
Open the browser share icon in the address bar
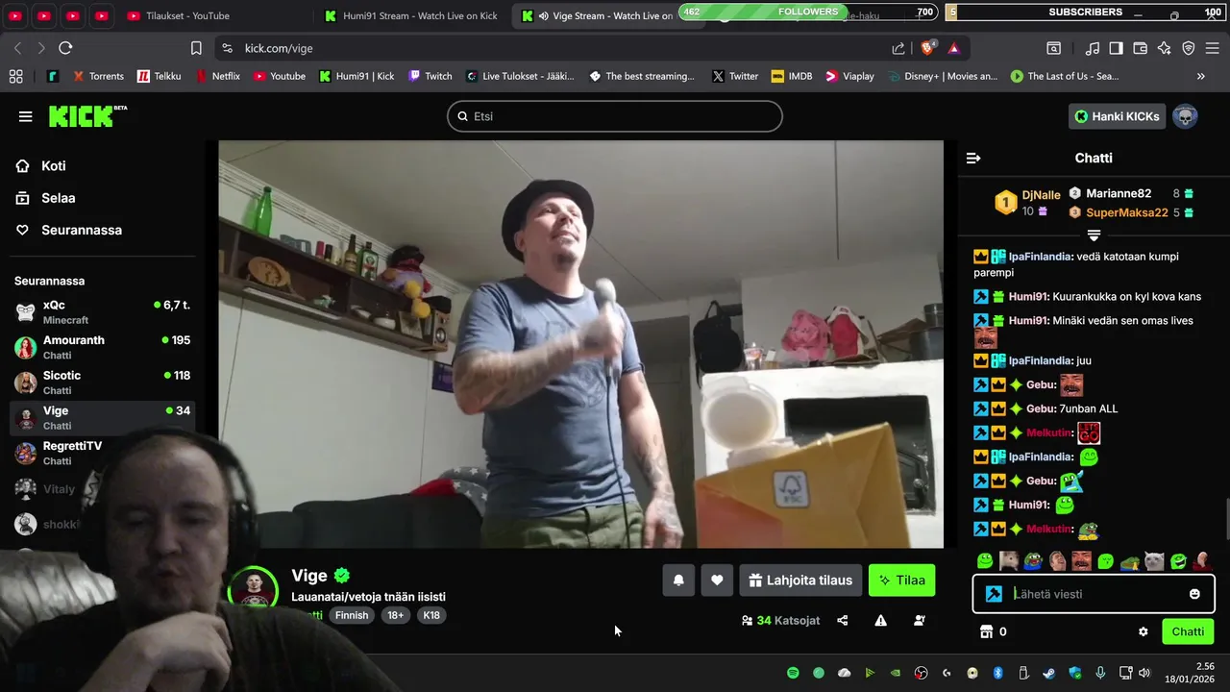point(898,48)
